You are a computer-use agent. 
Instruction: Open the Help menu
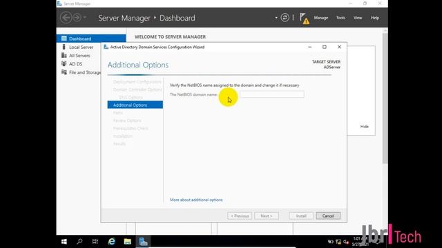(374, 18)
